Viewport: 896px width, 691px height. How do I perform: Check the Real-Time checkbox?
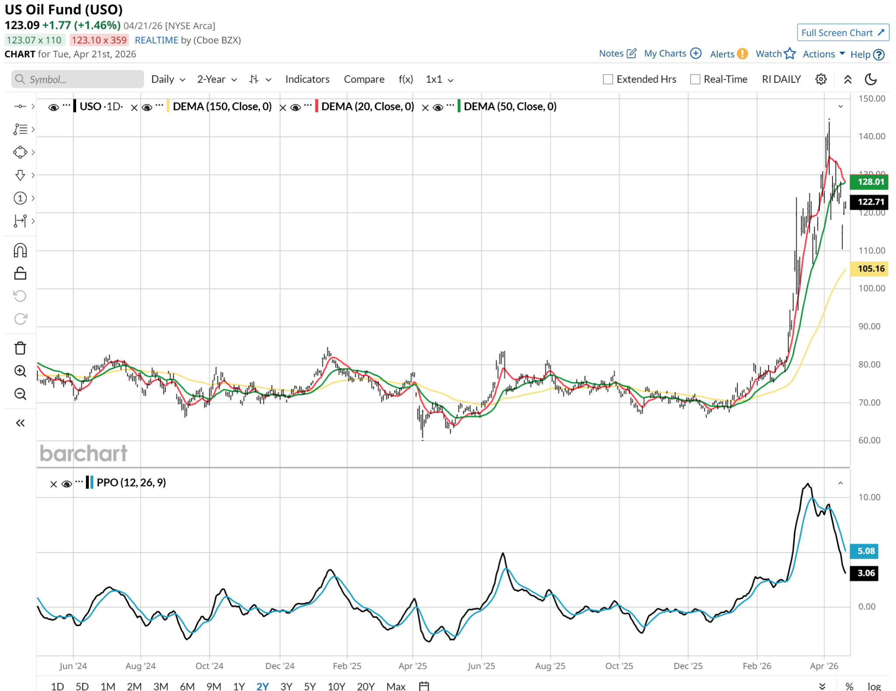pyautogui.click(x=695, y=79)
